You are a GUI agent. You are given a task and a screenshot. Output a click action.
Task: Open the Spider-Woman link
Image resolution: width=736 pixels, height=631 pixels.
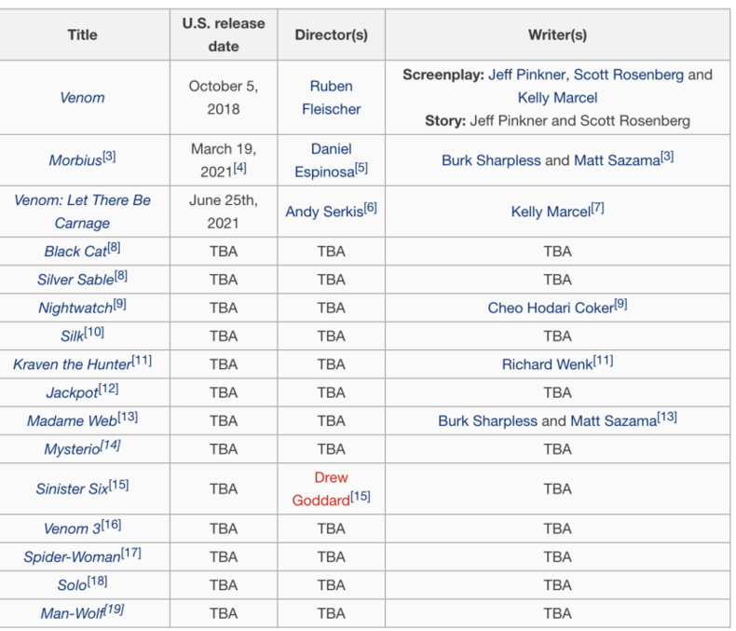click(73, 556)
